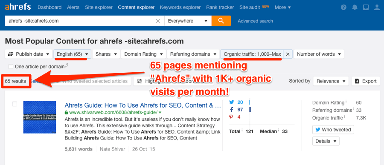Click the Ahrefs logo
Screen dimensions: 384x165
(17, 7)
